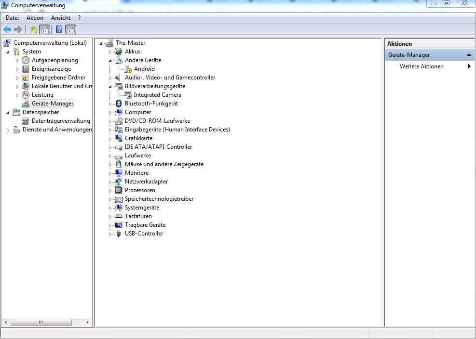
Task: Expand the Akkus node
Action: [x=110, y=52]
